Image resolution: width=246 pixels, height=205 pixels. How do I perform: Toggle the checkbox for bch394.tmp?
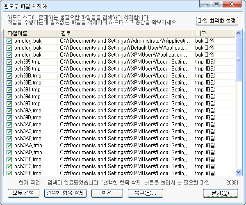click(x=9, y=97)
